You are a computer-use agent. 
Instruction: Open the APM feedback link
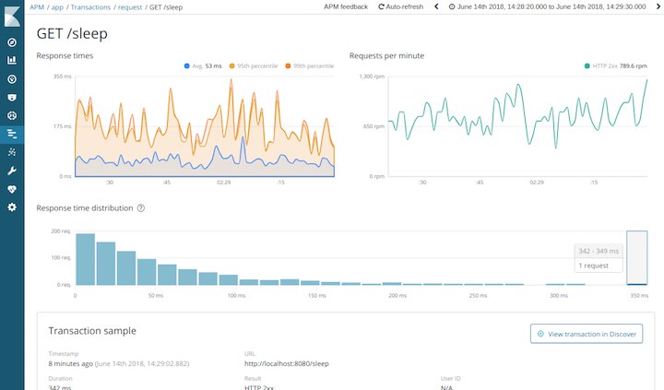pyautogui.click(x=346, y=6)
